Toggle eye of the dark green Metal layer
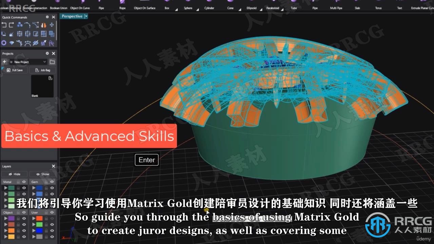Image resolution: width=434 pixels, height=244 pixels. click(x=24, y=188)
